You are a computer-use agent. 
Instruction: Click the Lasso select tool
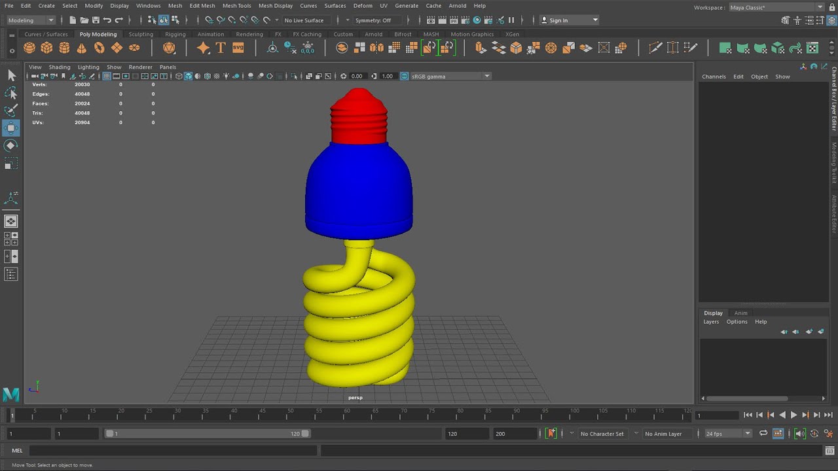pos(11,94)
